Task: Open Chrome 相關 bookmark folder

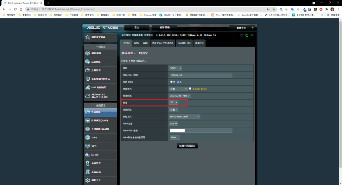Action: 148,15
